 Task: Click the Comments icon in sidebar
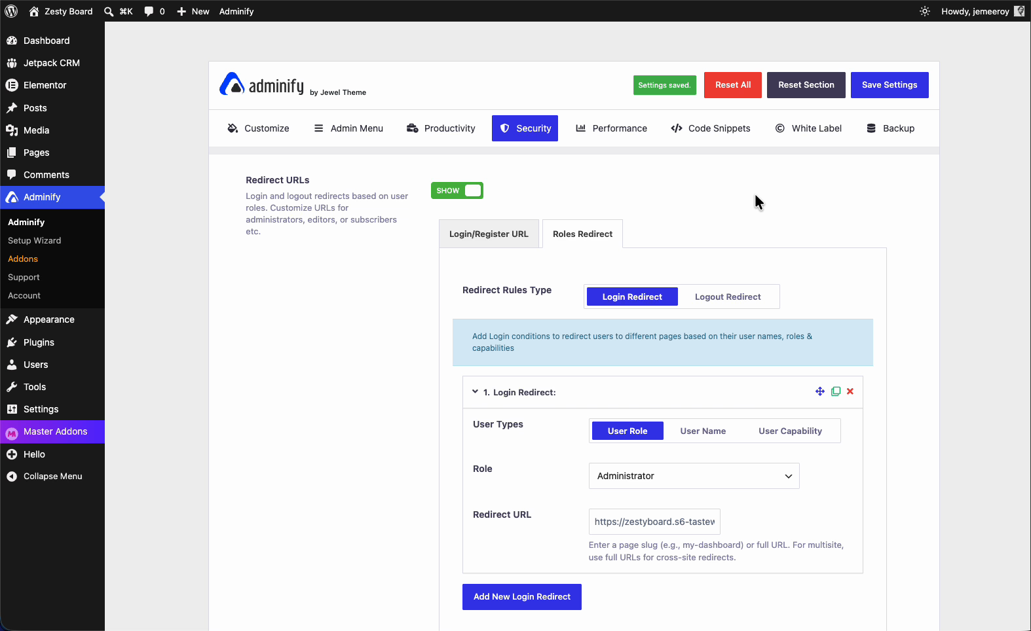[x=12, y=175]
